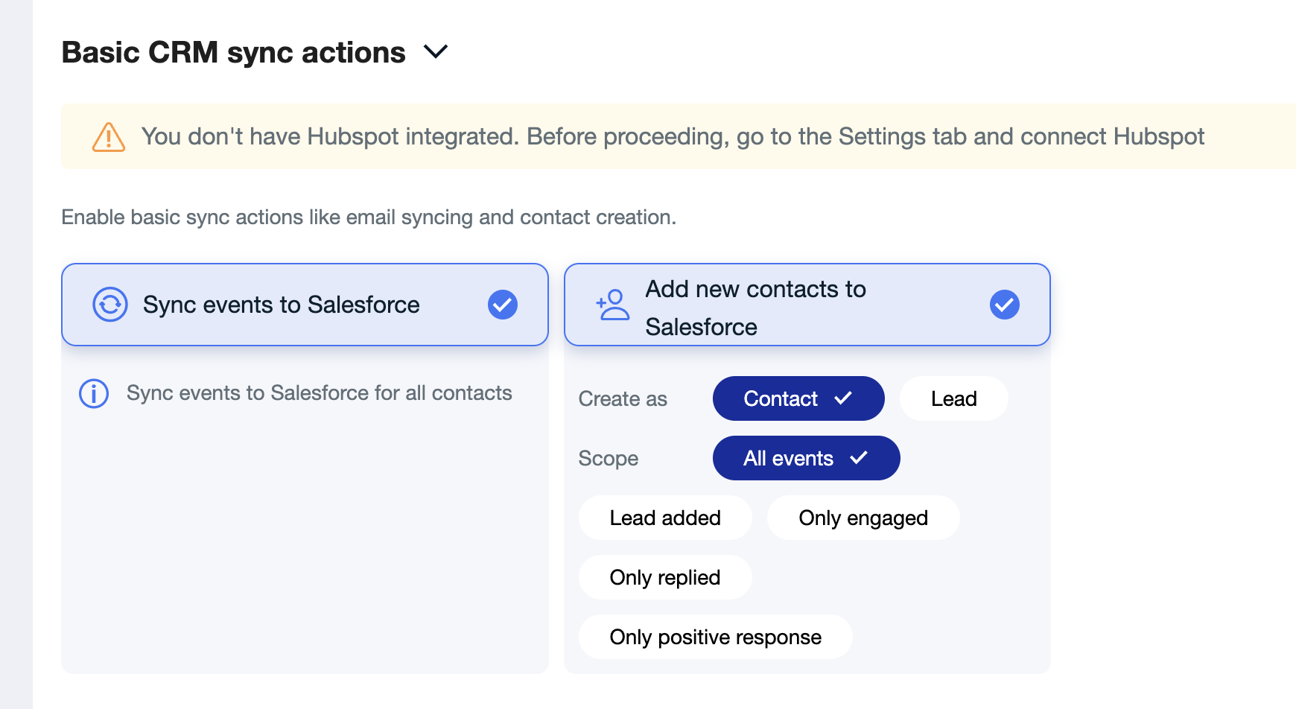1296x709 pixels.
Task: Uncheck the Sync events to Salesforce checkmark
Action: [x=503, y=305]
